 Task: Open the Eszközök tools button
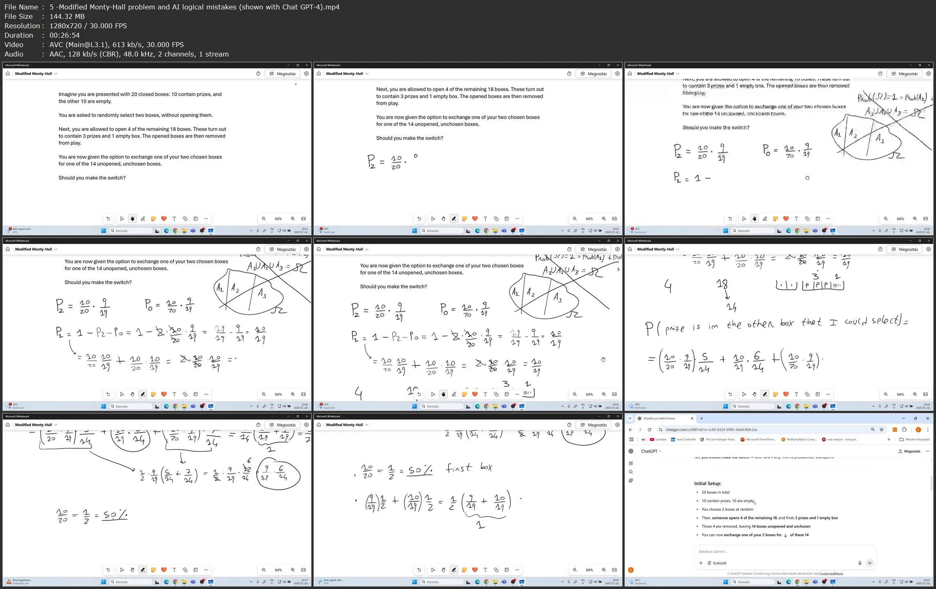pyautogui.click(x=717, y=563)
